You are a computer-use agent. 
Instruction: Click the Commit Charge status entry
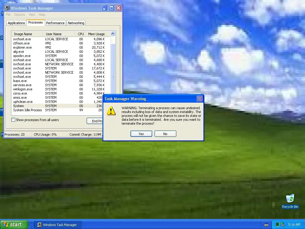coord(85,134)
